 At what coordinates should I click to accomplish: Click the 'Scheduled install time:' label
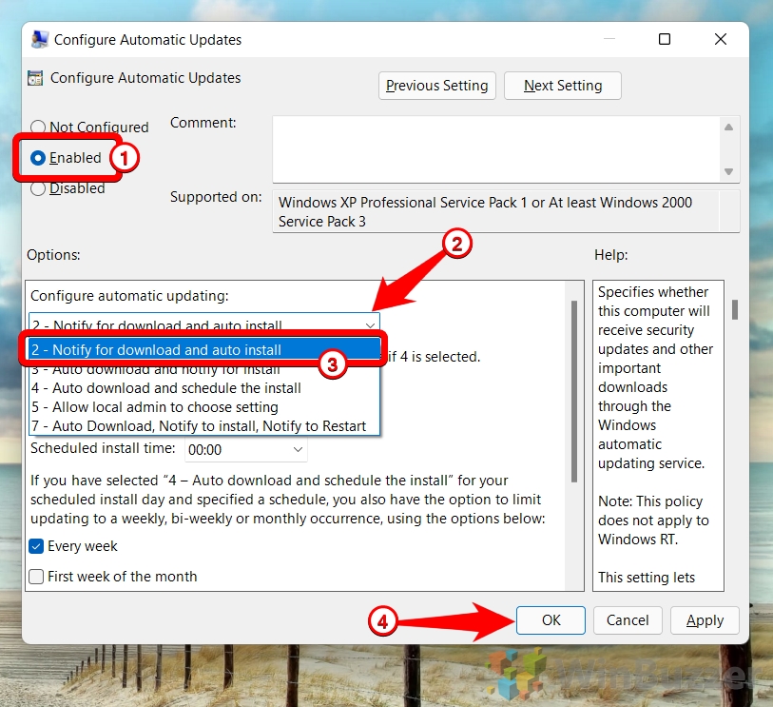[x=103, y=448]
